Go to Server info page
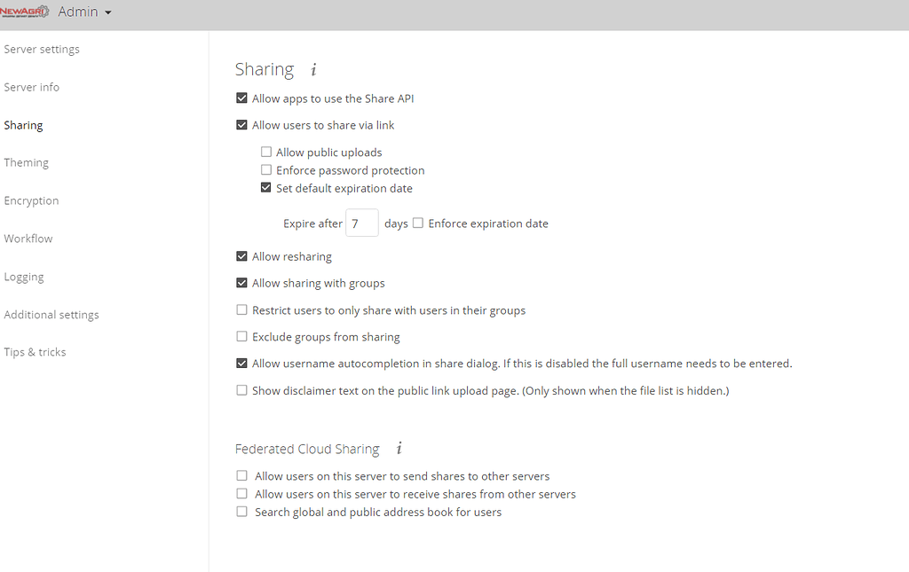Viewport: 909px width, 572px height. pos(32,87)
